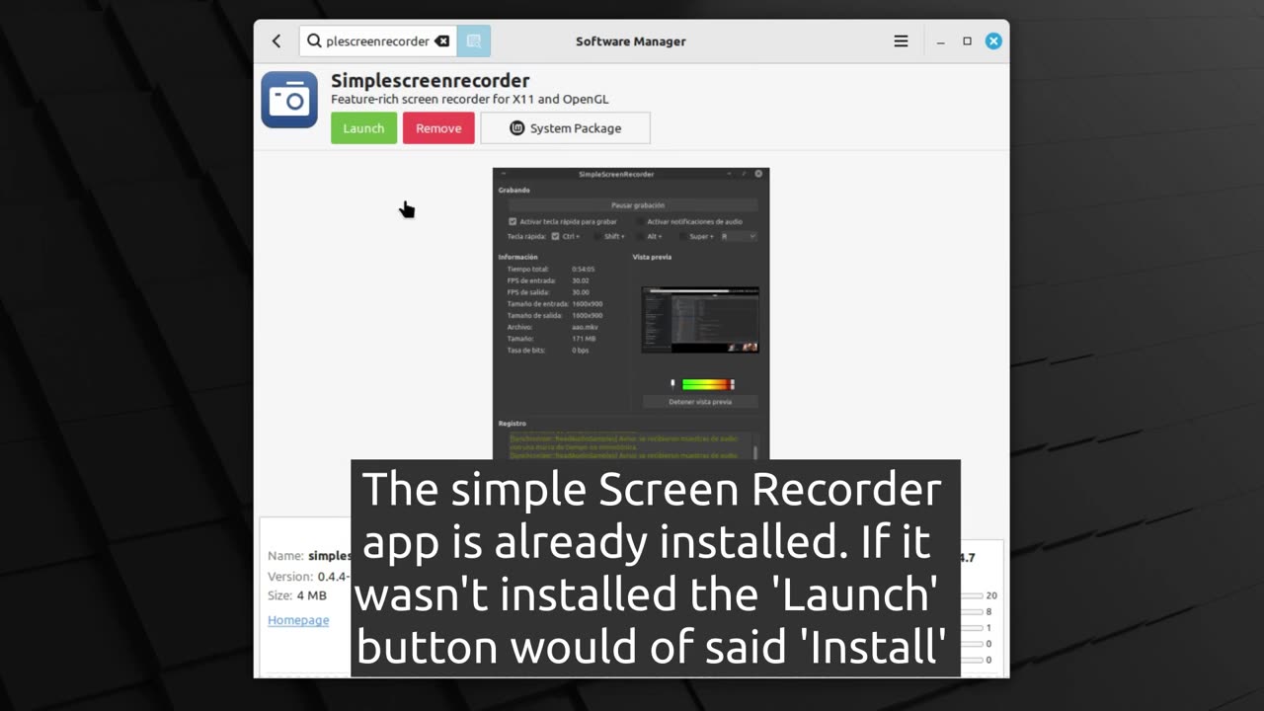This screenshot has width=1264, height=711.
Task: Click the System Package button
Action: point(565,128)
